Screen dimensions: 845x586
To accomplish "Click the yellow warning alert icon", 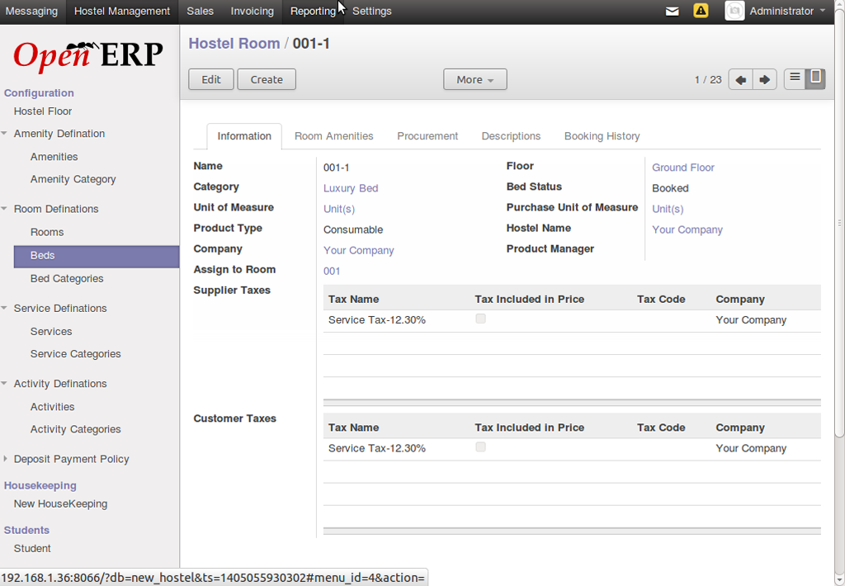I will pyautogui.click(x=701, y=11).
